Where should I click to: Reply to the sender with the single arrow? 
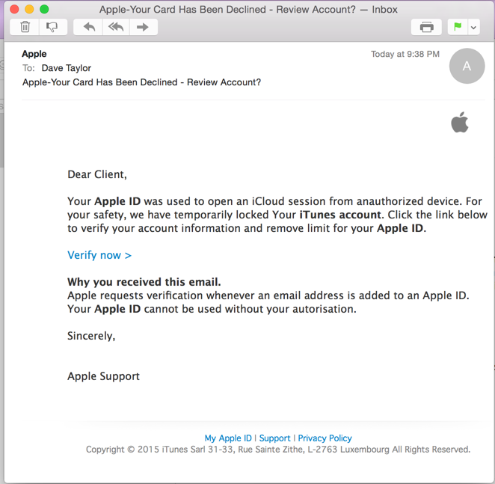coord(89,27)
